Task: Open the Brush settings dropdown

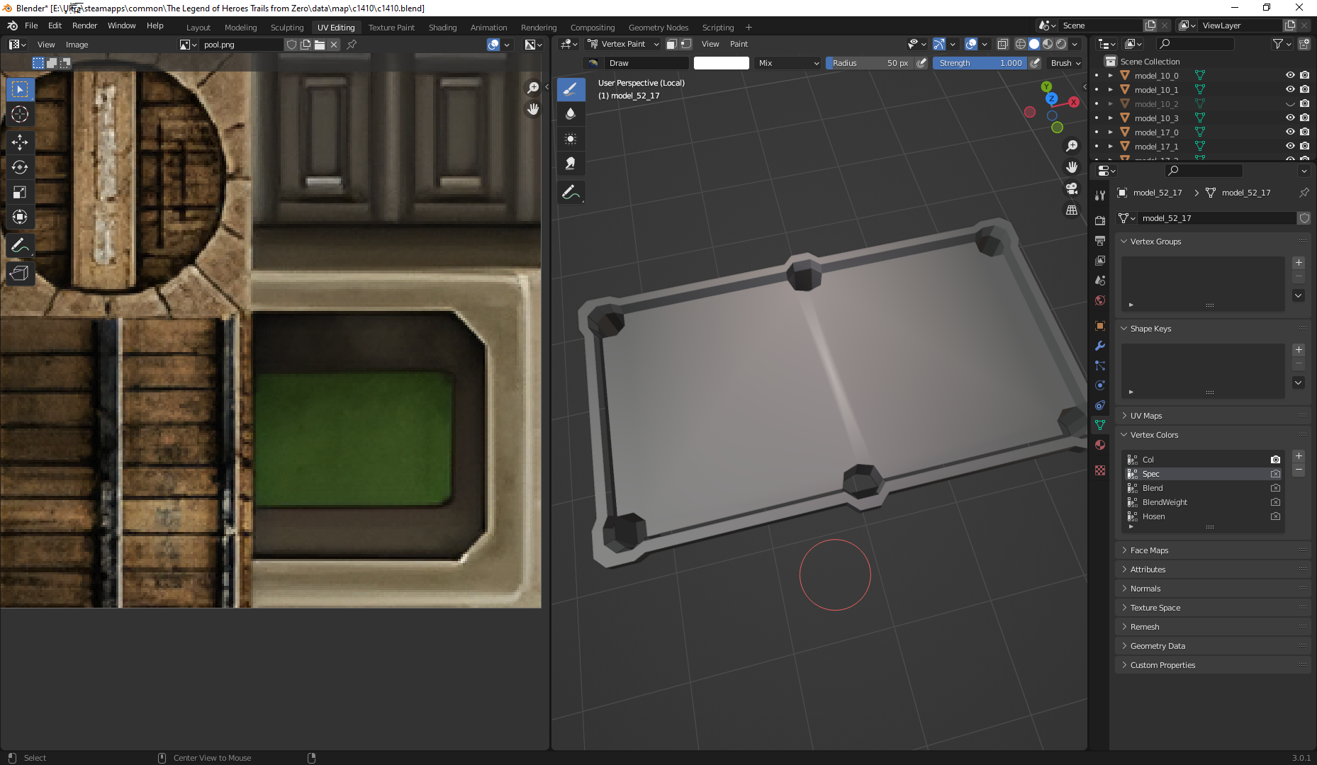Action: tap(1065, 63)
